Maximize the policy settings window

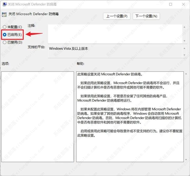170,4
